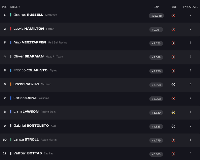Select the TYRES USED column header
The width and height of the screenshot is (200, 160).
tap(190, 7)
